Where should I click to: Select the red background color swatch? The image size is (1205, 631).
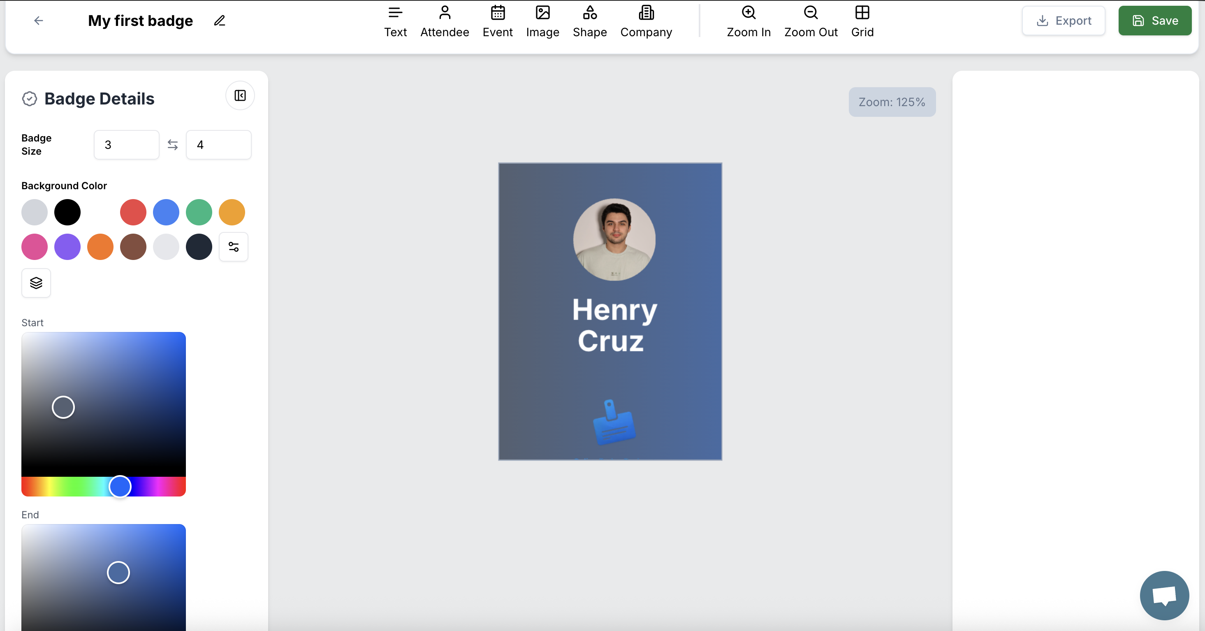point(133,212)
